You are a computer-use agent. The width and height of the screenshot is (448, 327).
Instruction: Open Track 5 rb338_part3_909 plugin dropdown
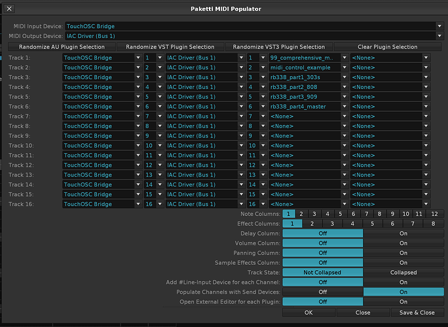308,97
